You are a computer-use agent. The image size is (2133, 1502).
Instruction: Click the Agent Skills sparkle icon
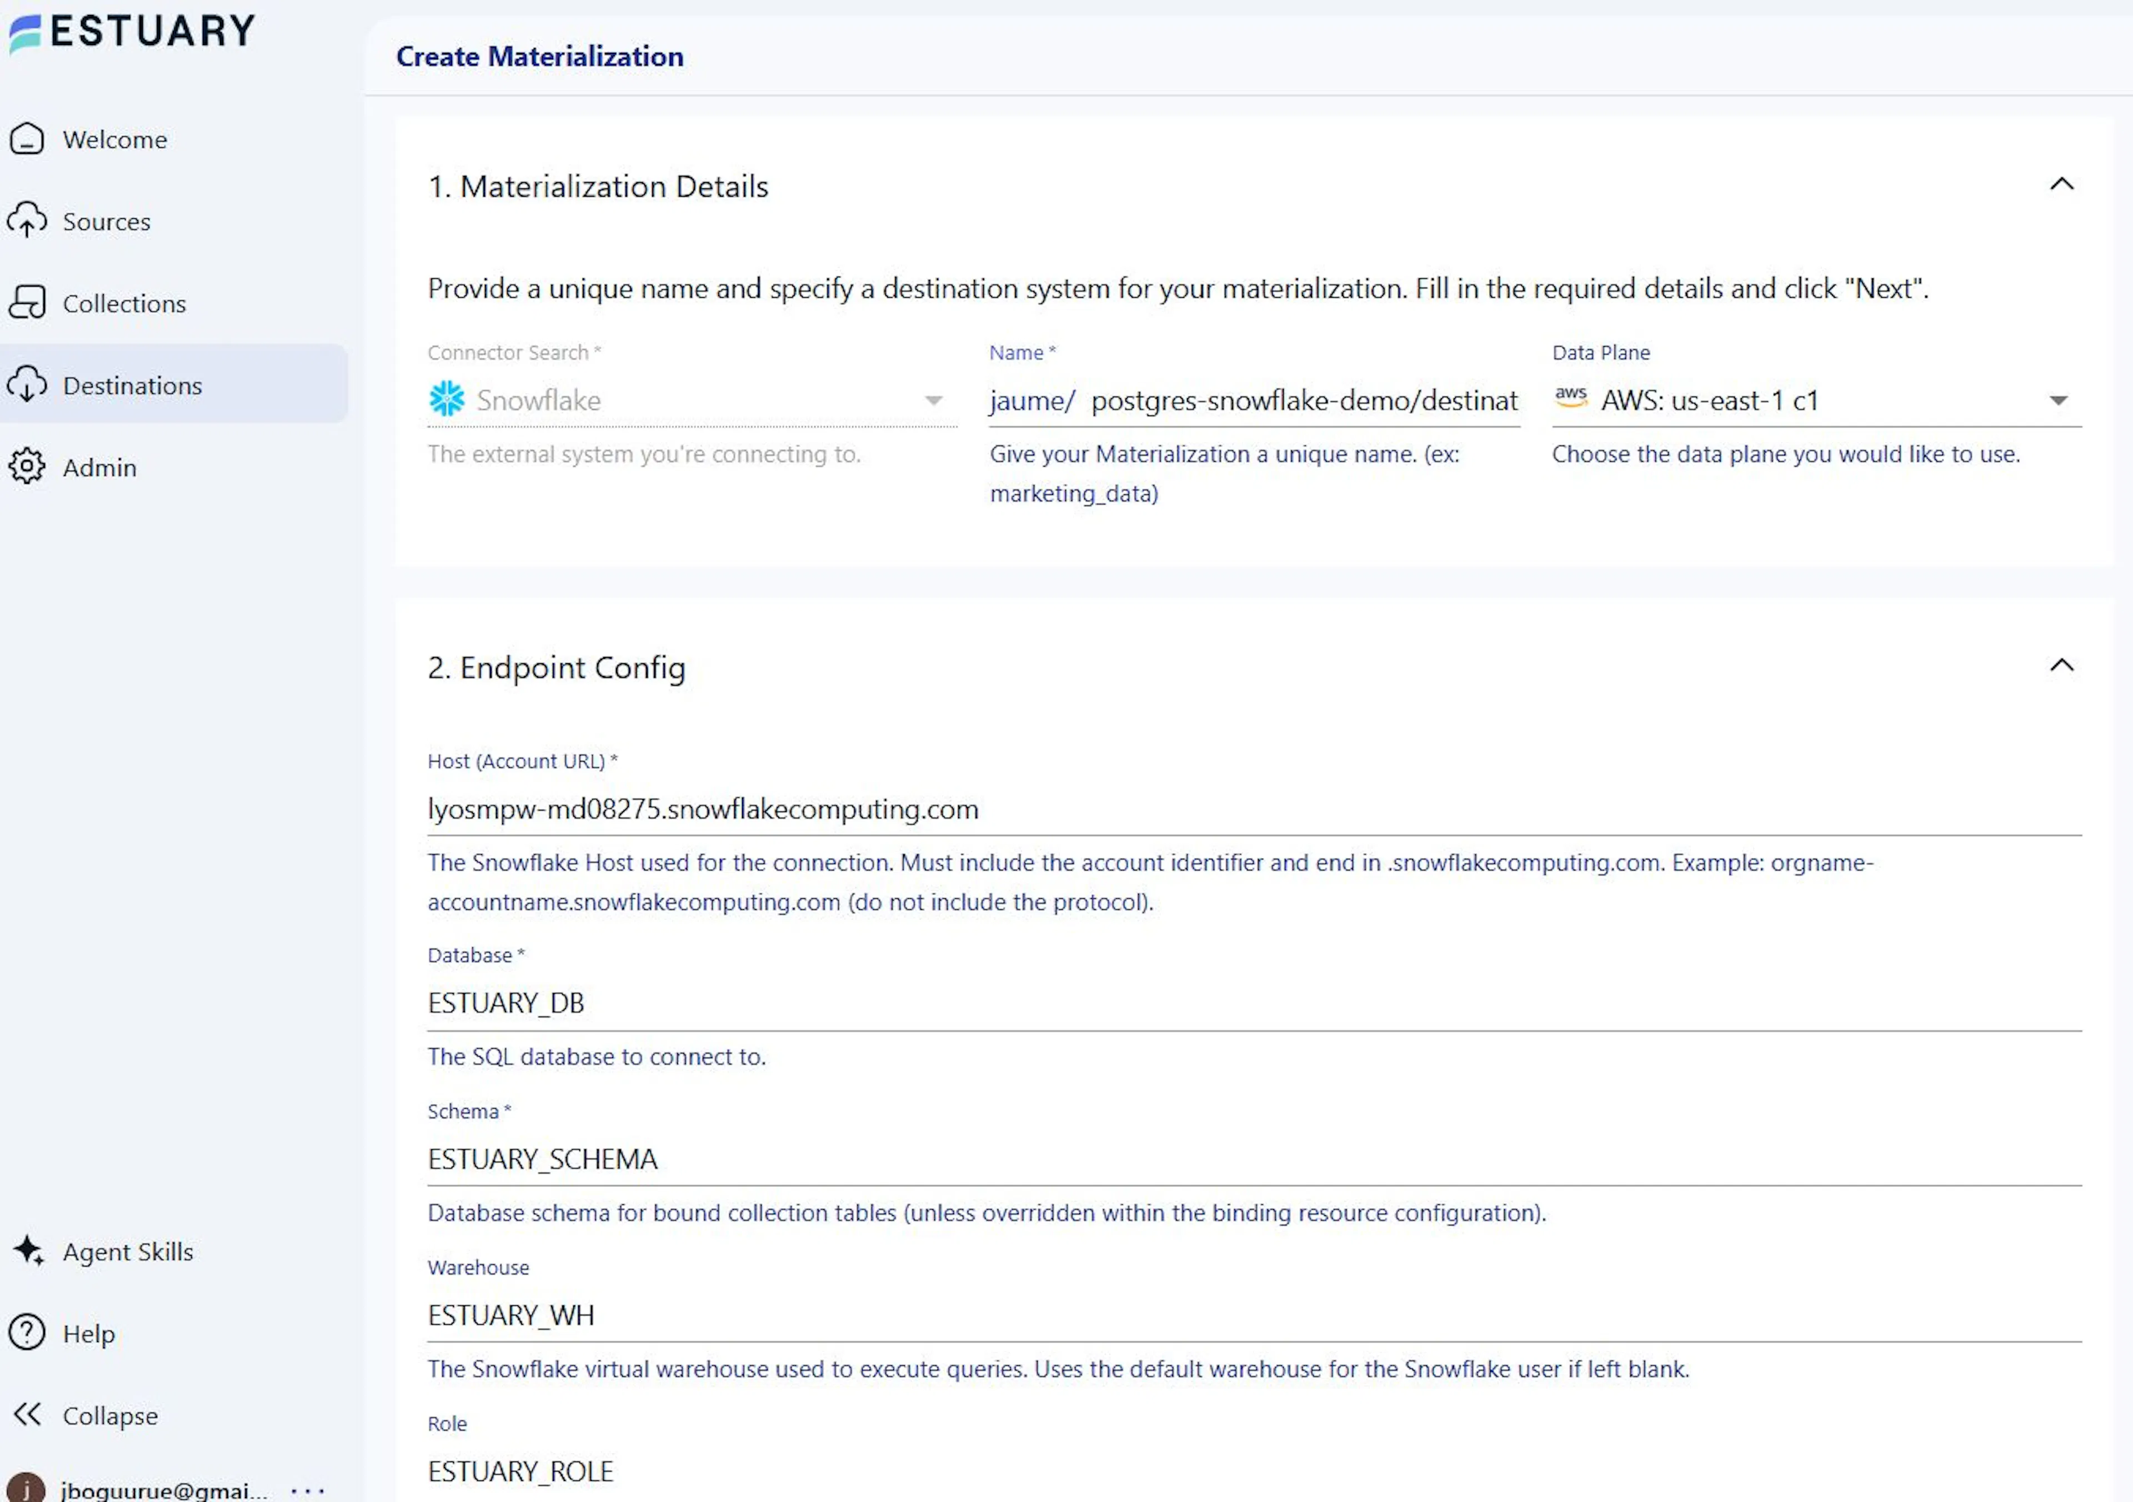pyautogui.click(x=28, y=1250)
